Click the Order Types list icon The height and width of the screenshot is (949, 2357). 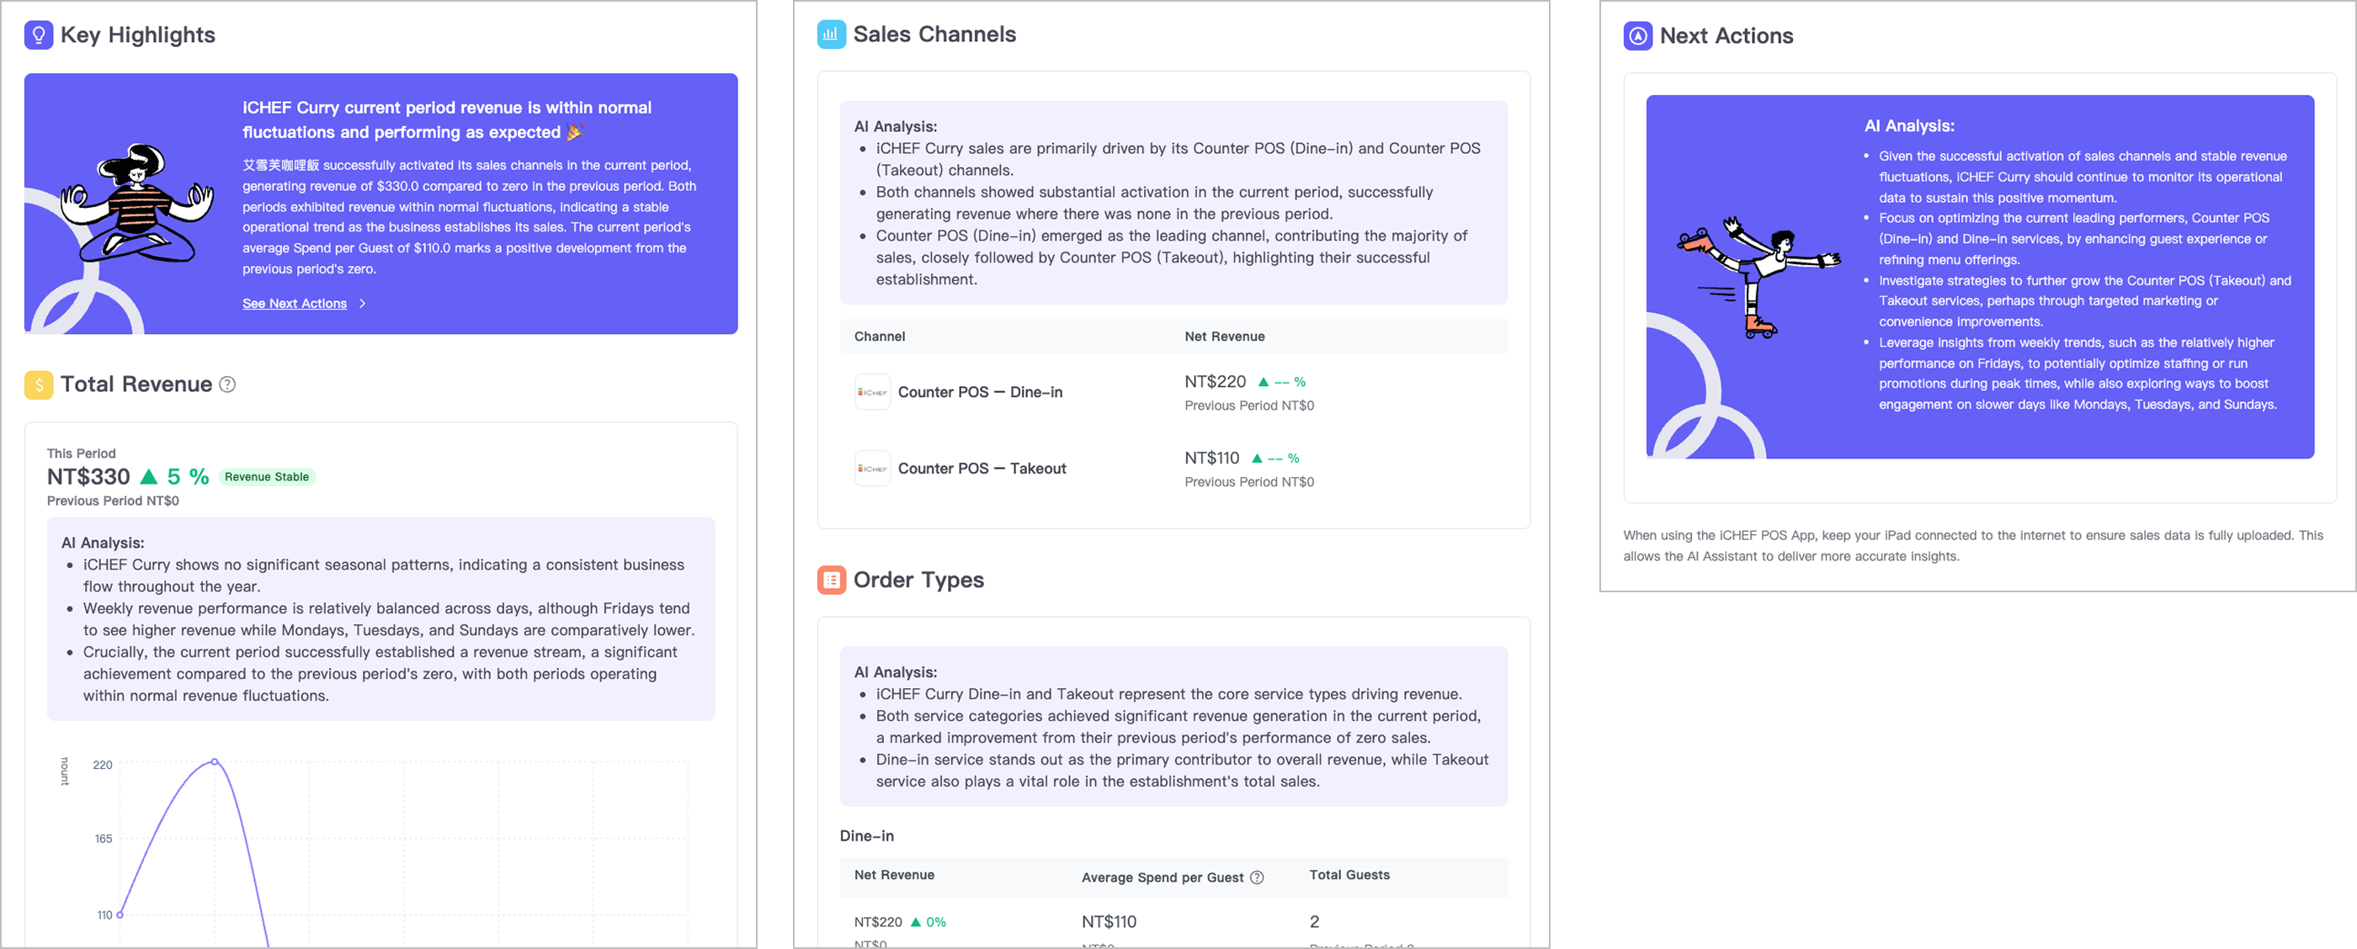click(831, 580)
